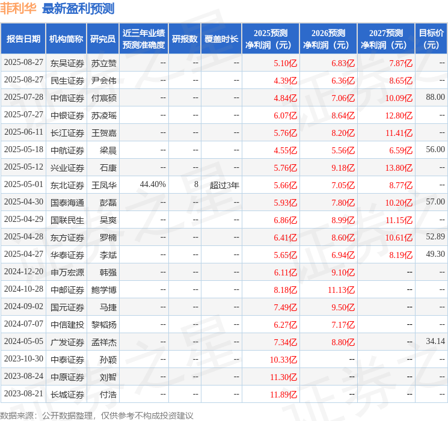Click the 2025预测净利润 column header
The height and width of the screenshot is (421, 448).
pos(271,39)
